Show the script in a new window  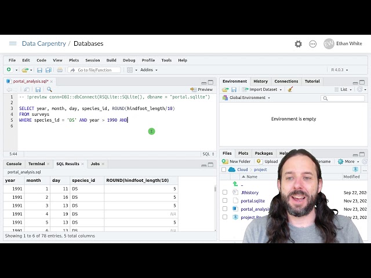(27, 90)
